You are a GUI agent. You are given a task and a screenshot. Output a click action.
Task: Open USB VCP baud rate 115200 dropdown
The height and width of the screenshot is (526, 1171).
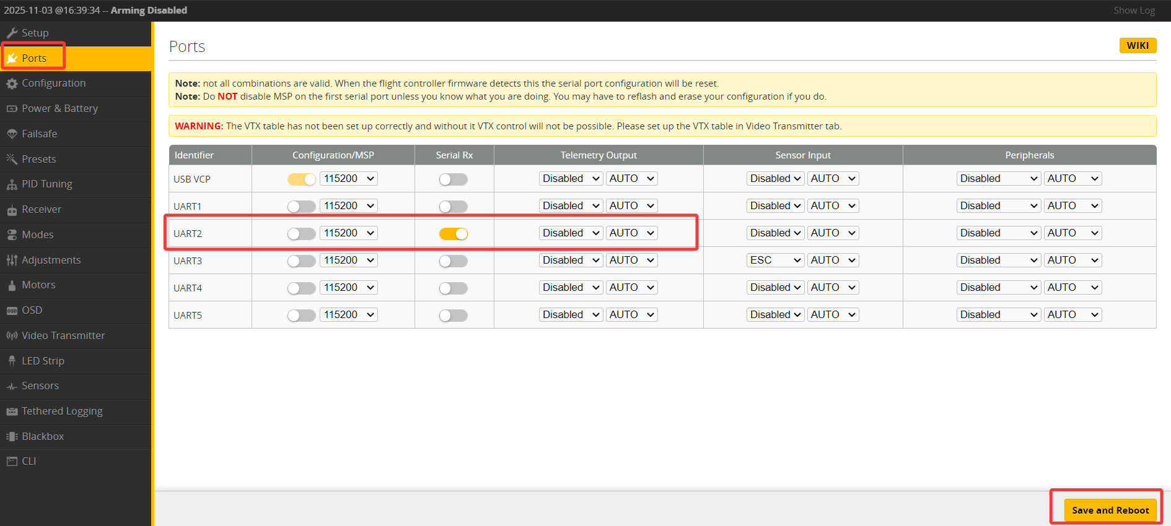(349, 178)
